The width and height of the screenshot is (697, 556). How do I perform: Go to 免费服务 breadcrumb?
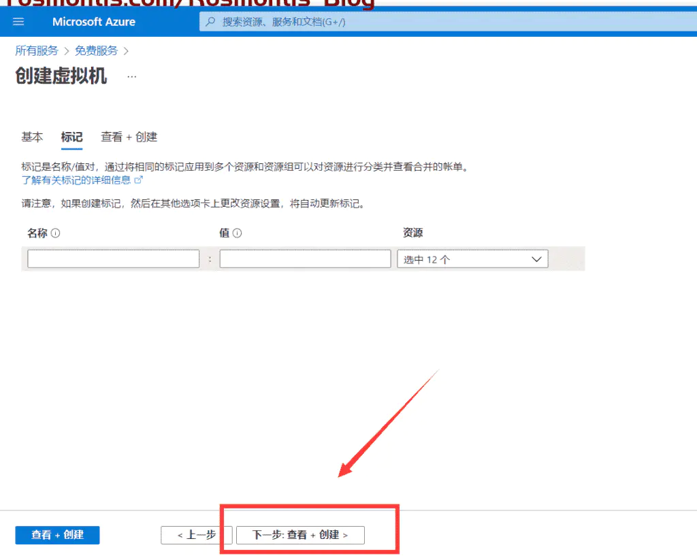point(96,50)
